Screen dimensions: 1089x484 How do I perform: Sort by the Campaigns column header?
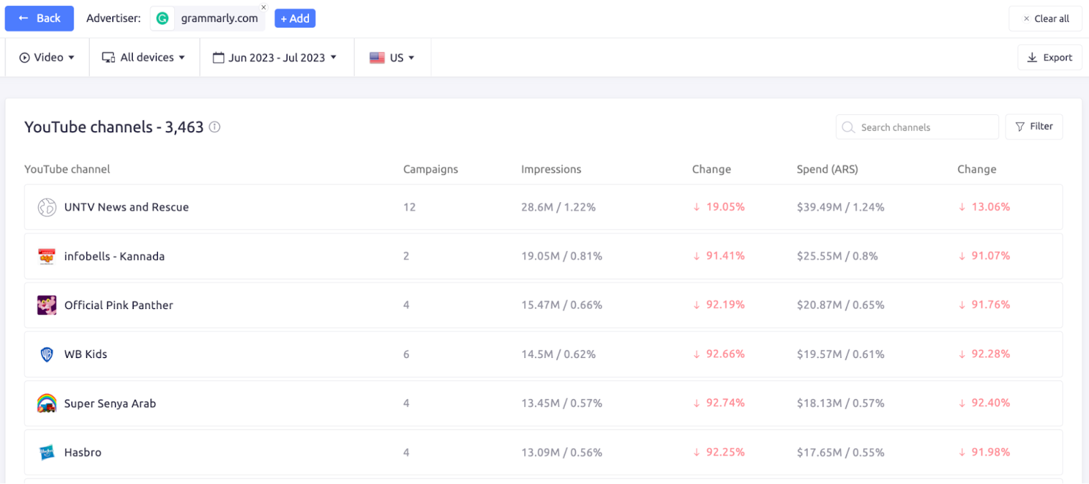[x=430, y=170]
